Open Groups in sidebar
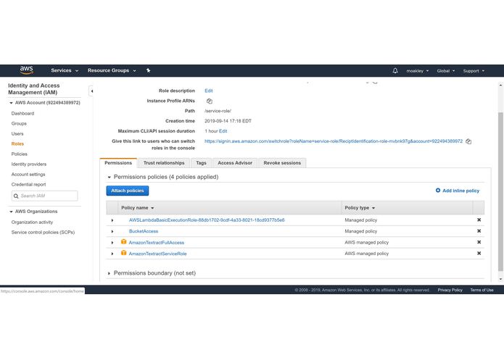Viewport: 504px width, 358px height. 19,123
